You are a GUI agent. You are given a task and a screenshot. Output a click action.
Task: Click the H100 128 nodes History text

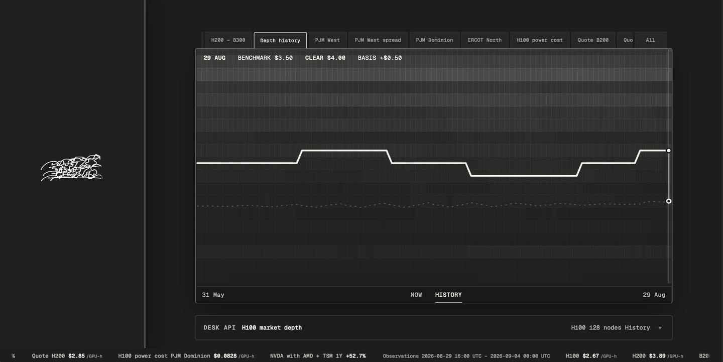(x=611, y=328)
